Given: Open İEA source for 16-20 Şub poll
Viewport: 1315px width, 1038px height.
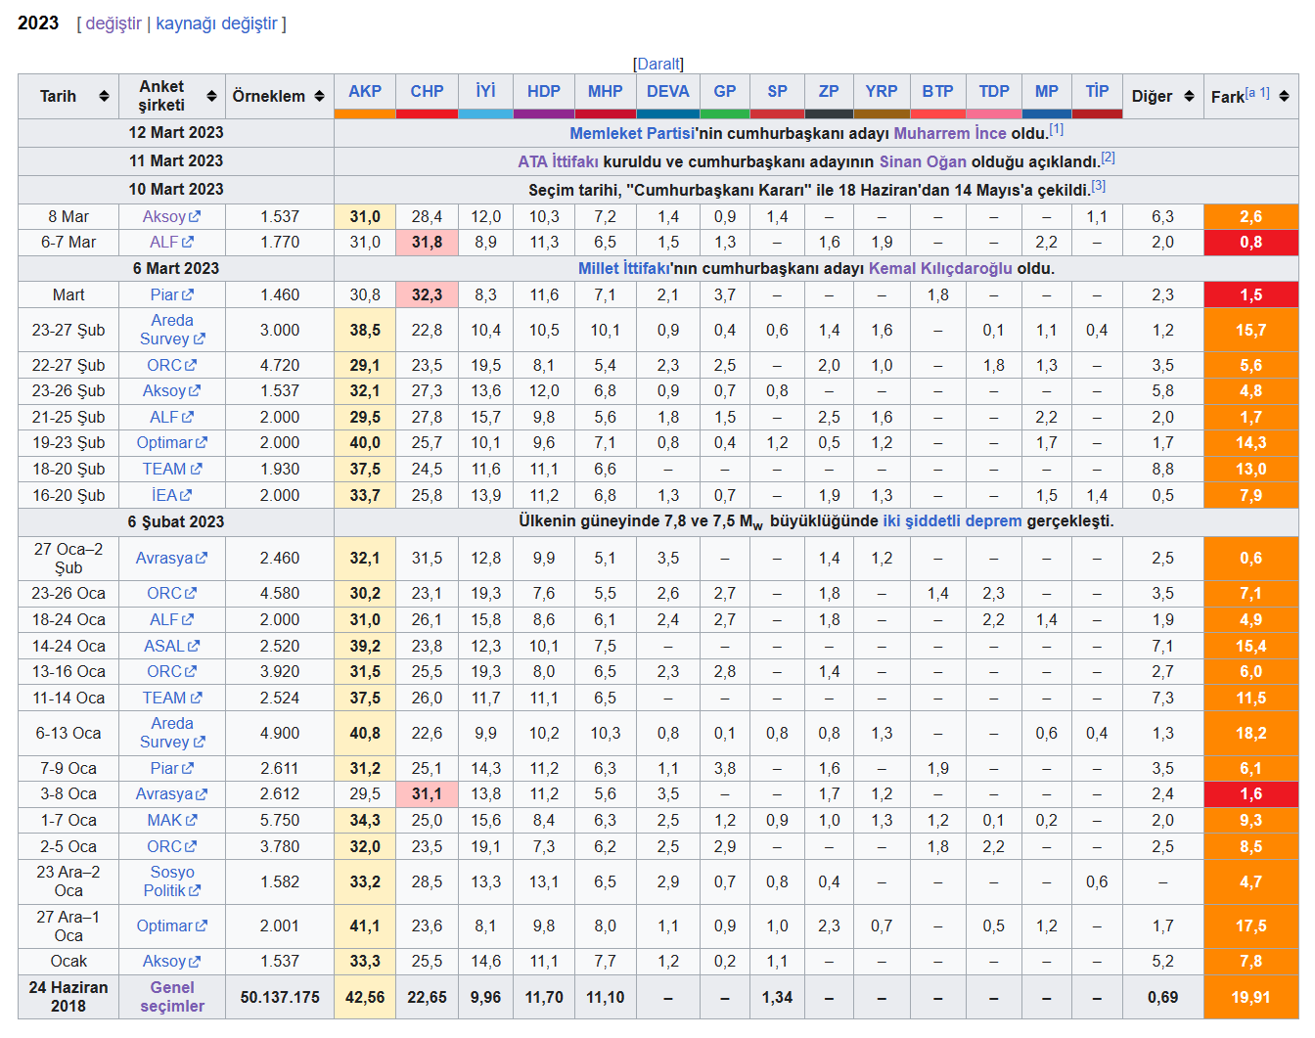Looking at the screenshot, I should (171, 495).
